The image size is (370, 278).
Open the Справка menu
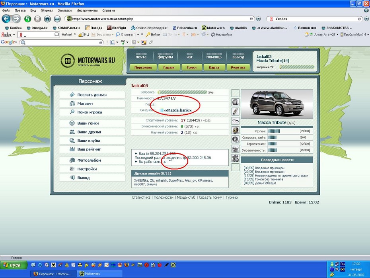pos(109,11)
